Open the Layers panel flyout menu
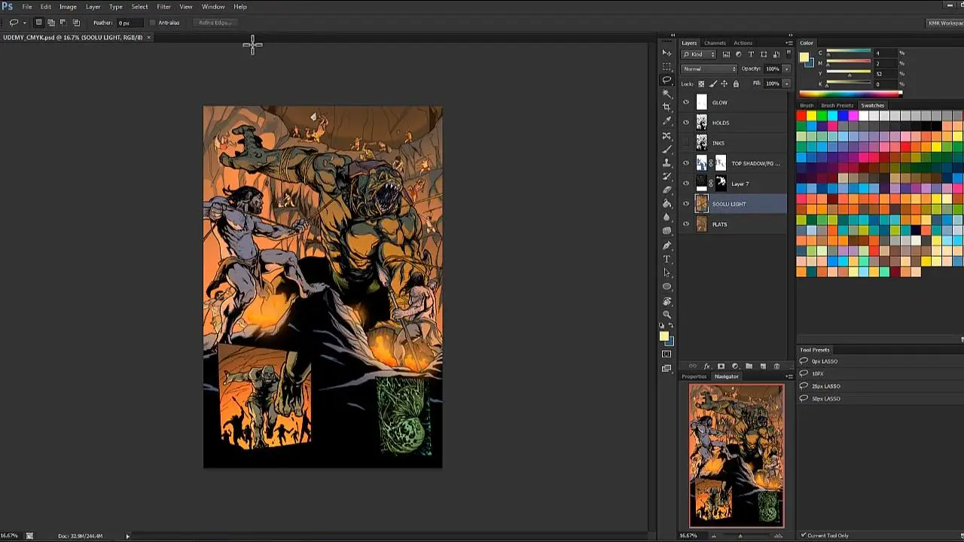The height and width of the screenshot is (542, 964). [789, 43]
